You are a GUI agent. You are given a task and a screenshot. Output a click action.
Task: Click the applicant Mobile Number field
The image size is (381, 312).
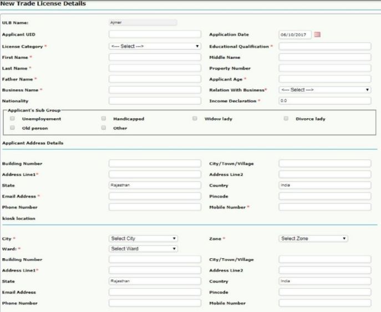[324, 207]
